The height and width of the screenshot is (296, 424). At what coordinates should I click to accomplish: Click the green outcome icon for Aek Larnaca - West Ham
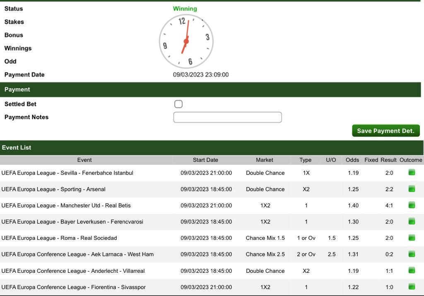pos(412,254)
